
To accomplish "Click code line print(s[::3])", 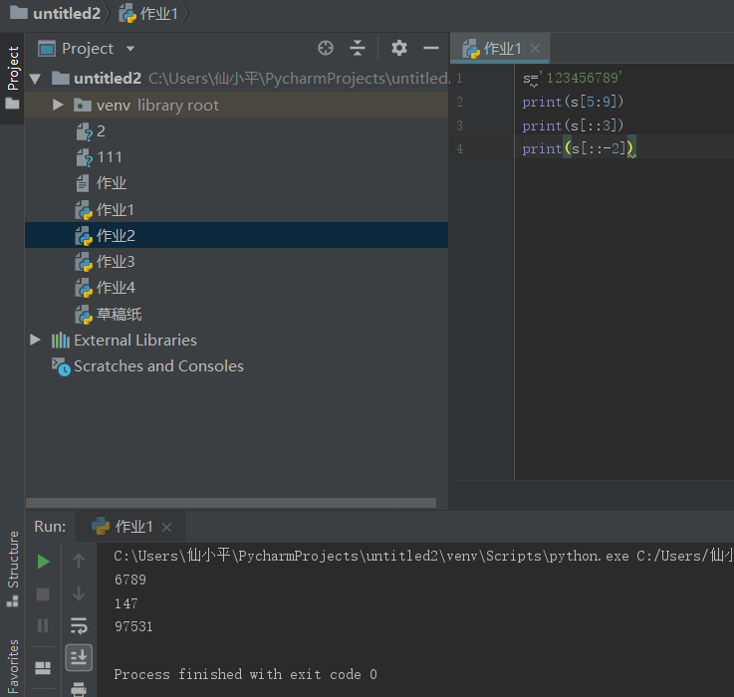I will [x=573, y=125].
